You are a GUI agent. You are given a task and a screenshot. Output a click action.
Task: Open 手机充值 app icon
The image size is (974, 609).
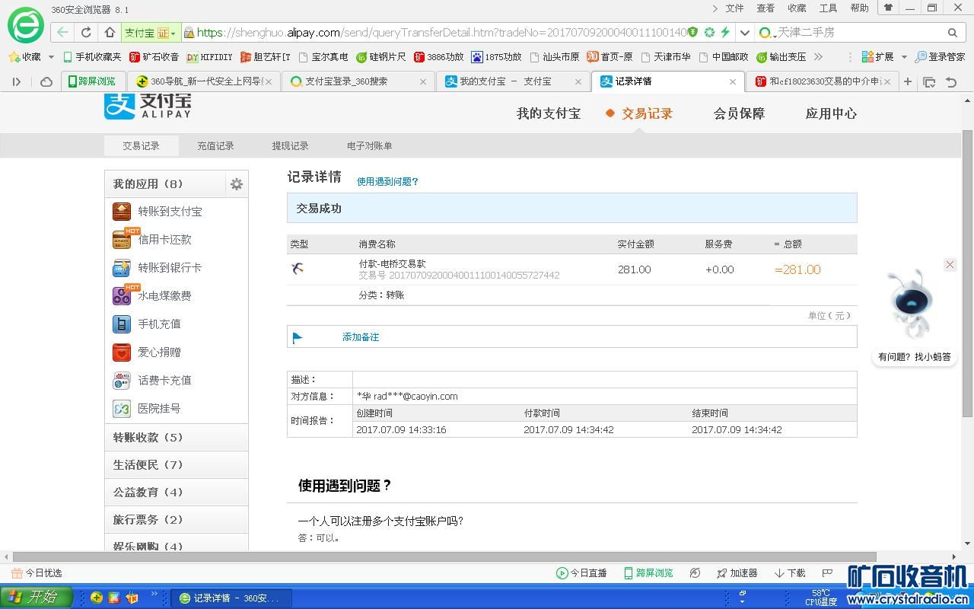tap(122, 324)
